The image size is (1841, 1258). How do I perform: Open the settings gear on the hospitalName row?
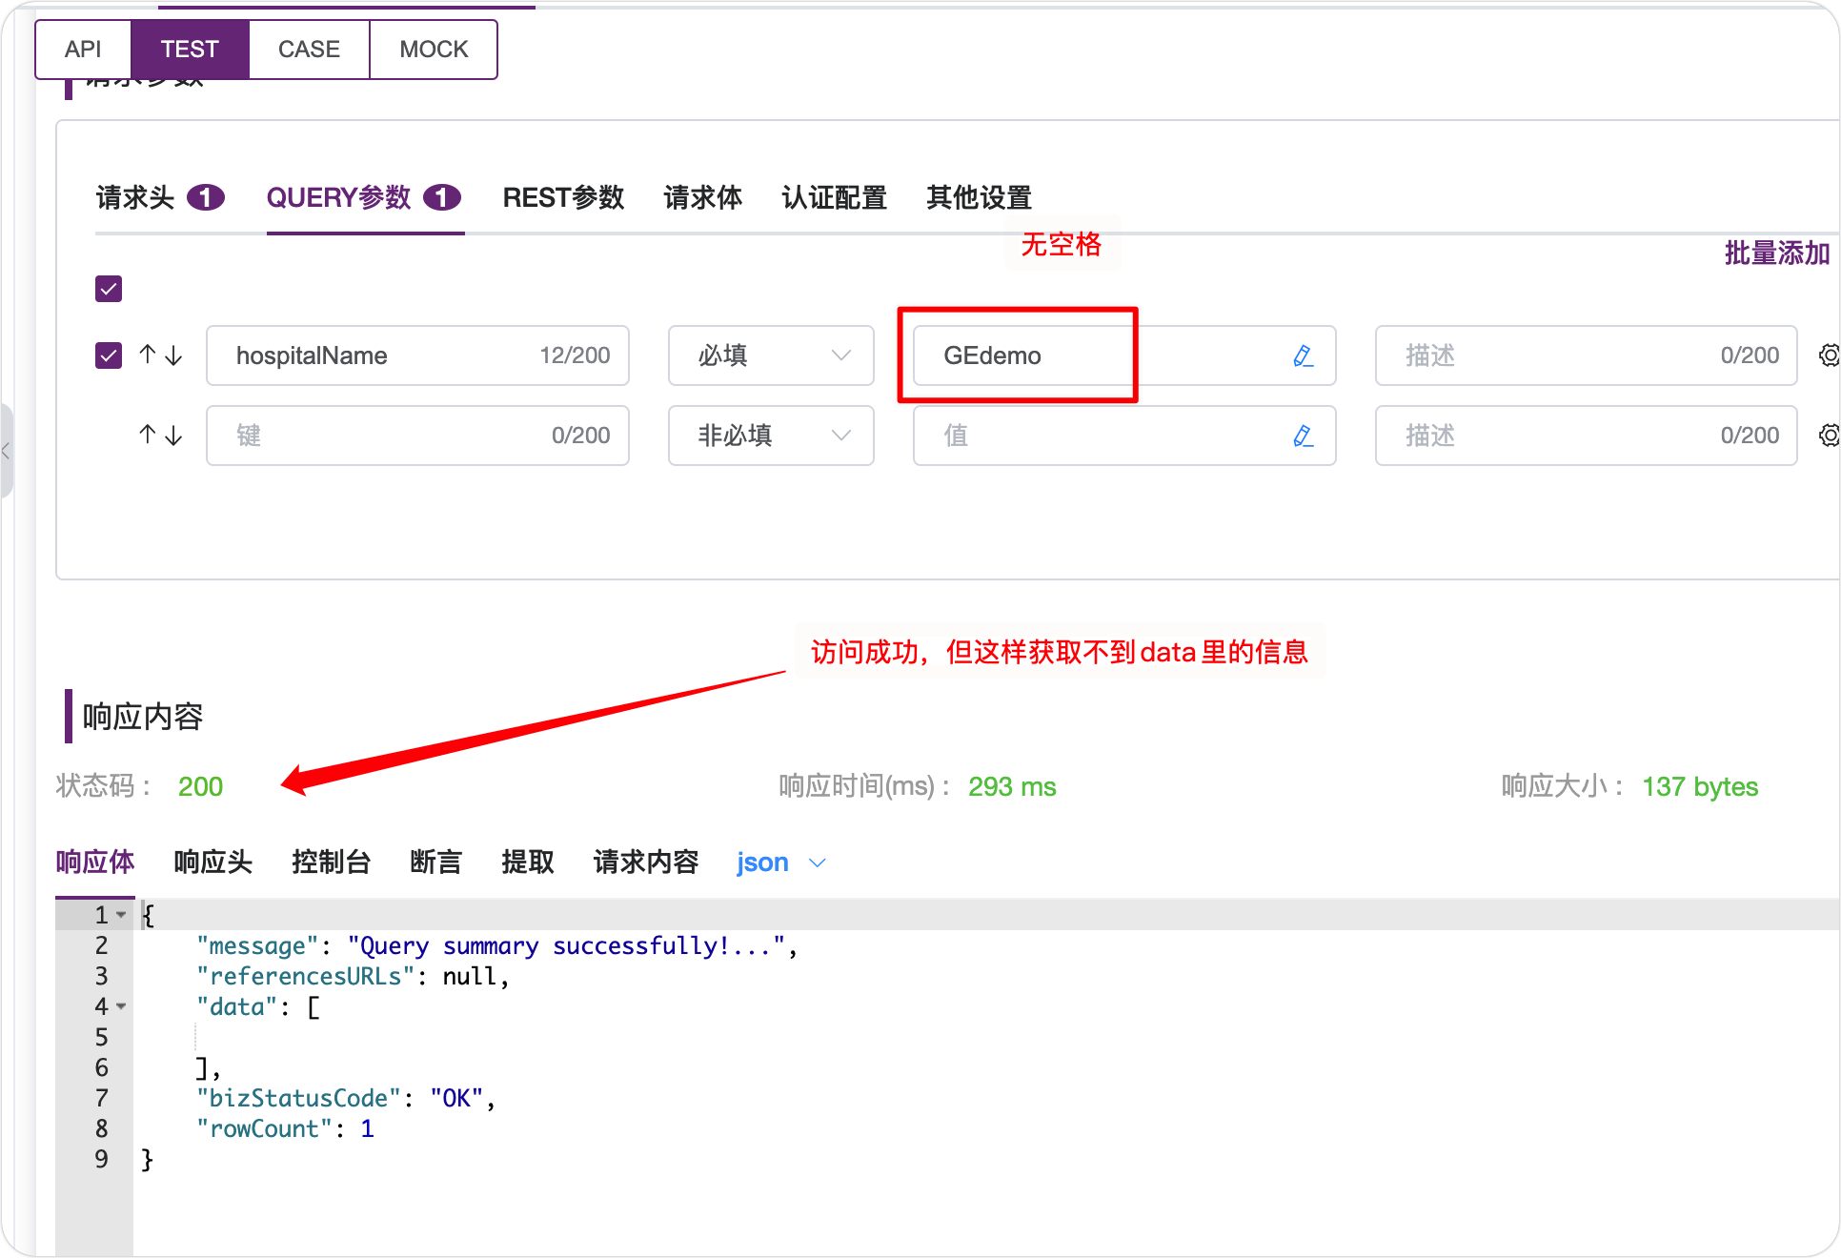point(1828,355)
